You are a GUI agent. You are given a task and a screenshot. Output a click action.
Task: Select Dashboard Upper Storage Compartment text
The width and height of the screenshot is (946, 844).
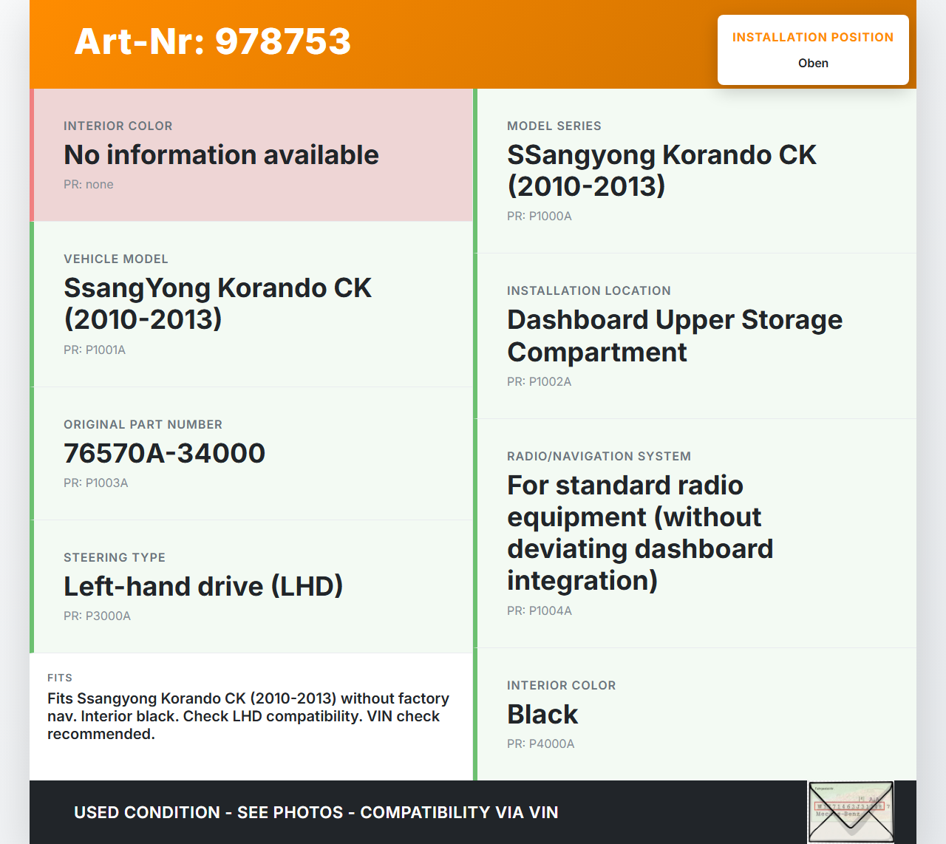[674, 336]
